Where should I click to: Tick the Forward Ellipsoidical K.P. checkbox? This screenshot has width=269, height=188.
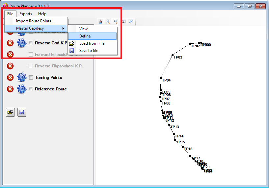(x=31, y=55)
